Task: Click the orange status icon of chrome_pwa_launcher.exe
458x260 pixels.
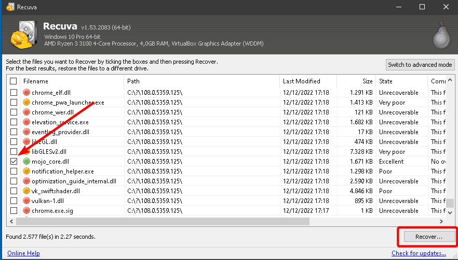Action: [x=26, y=103]
